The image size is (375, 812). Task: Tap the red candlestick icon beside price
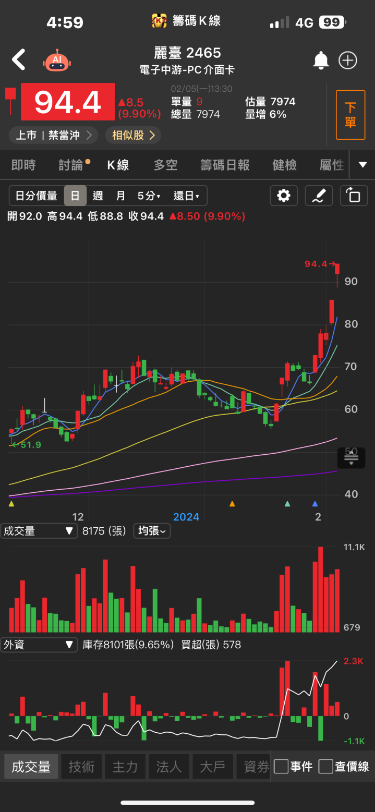[x=10, y=101]
